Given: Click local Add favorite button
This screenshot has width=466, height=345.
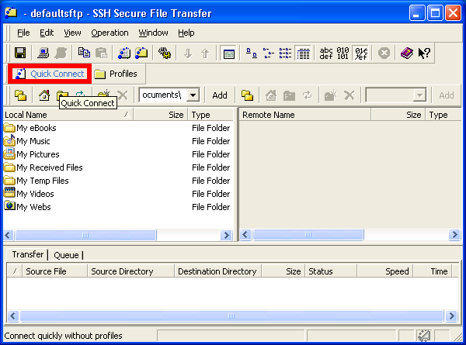Looking at the screenshot, I should coord(220,95).
